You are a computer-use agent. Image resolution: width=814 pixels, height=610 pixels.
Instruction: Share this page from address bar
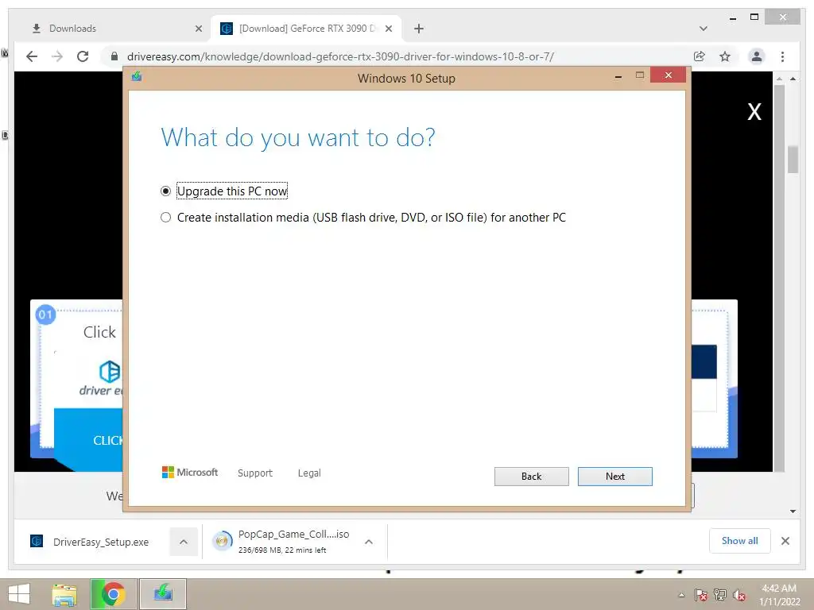click(700, 56)
